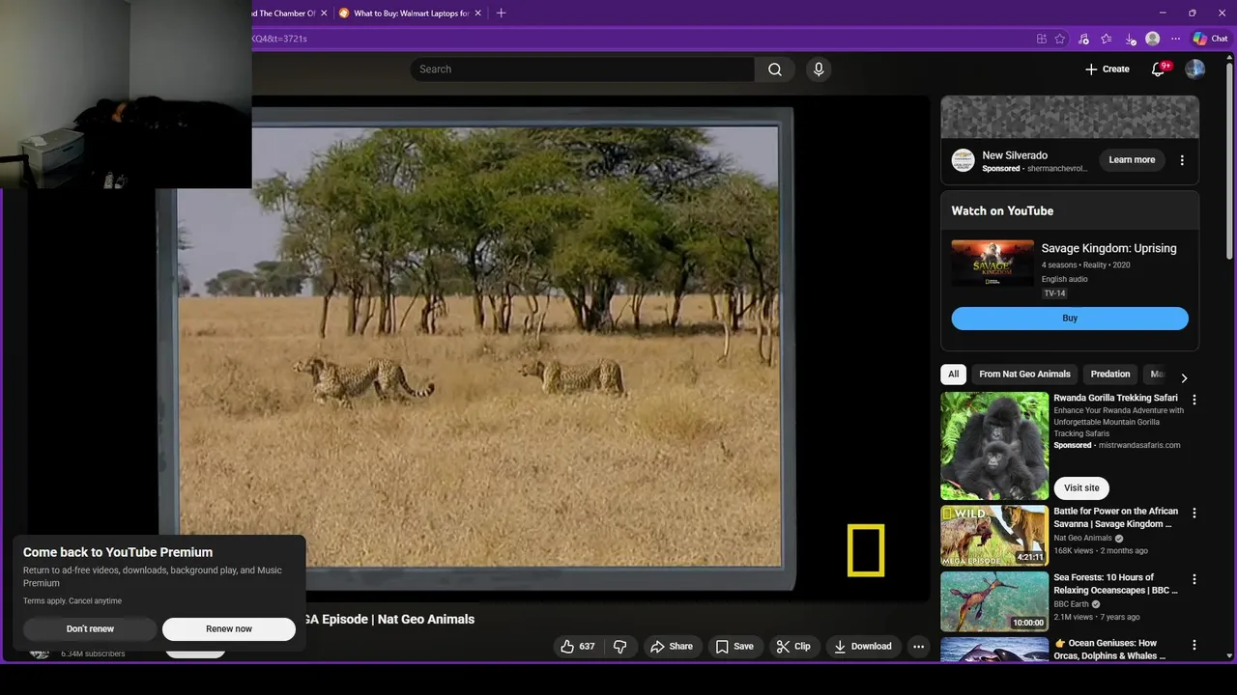The image size is (1237, 695).
Task: Open browser profile avatar
Action: click(x=1152, y=39)
